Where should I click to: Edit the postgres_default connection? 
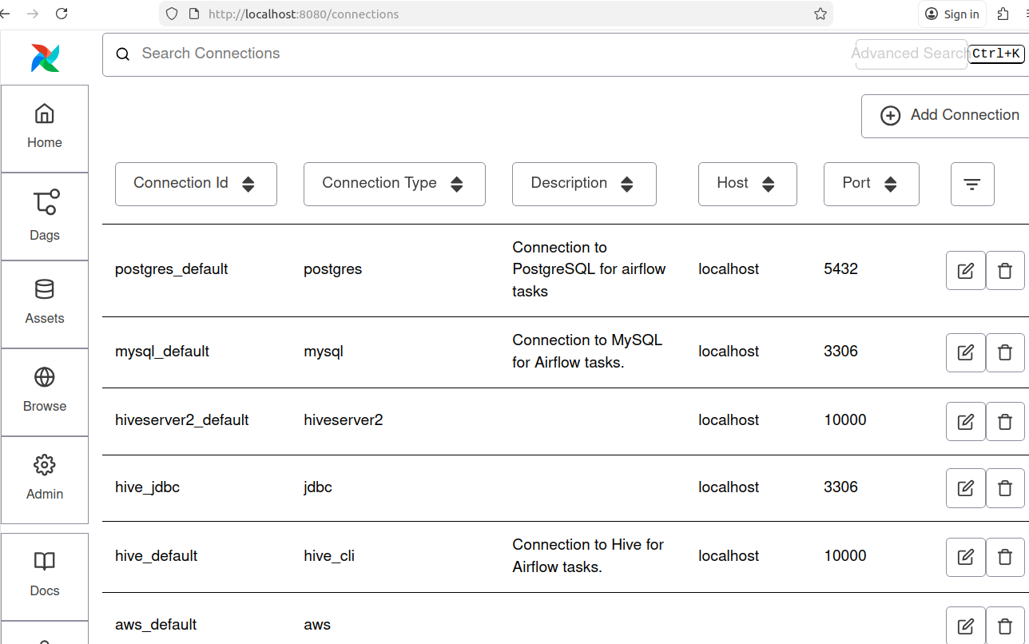(965, 271)
